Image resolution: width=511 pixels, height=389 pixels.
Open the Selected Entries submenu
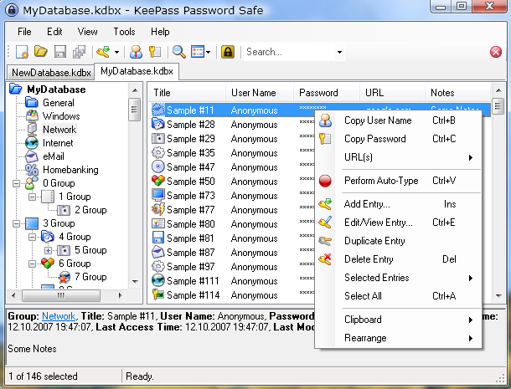[x=398, y=278]
